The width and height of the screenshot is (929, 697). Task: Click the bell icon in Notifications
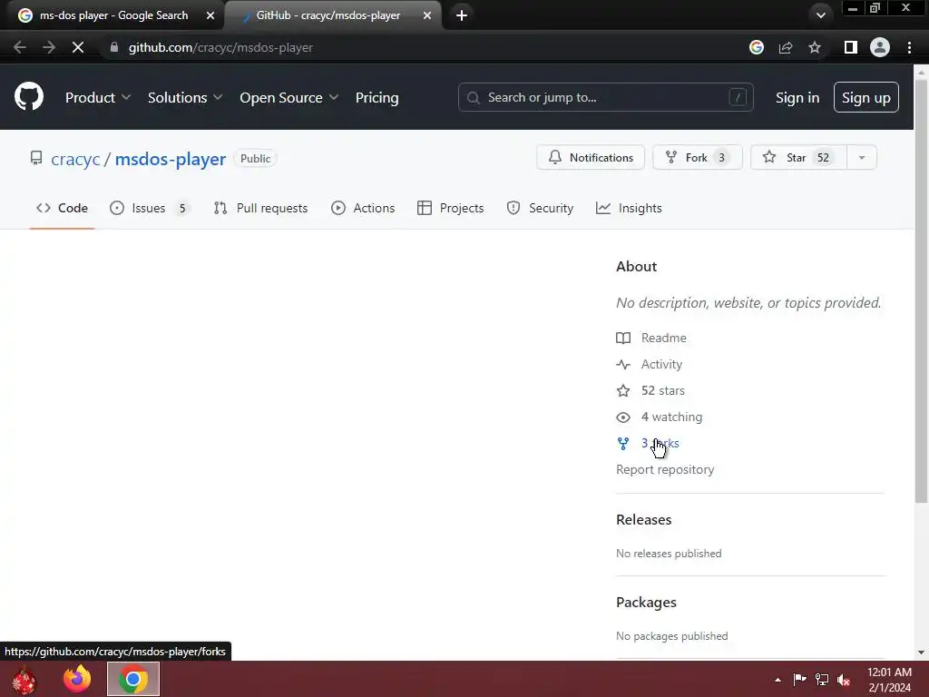[555, 157]
